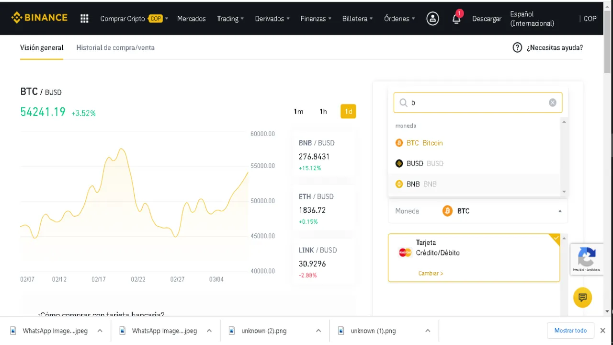Switch to Visión general tab
This screenshot has width=613, height=345.
(42, 47)
